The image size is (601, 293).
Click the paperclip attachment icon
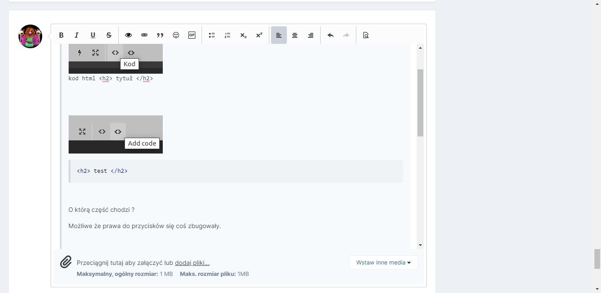point(66,262)
